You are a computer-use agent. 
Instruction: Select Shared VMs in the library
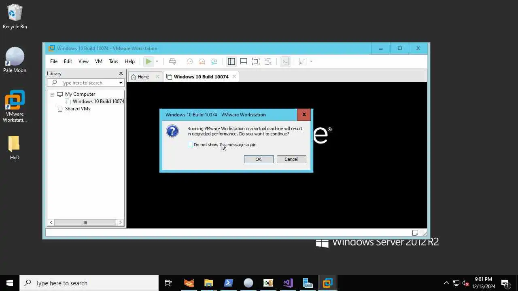coord(78,109)
